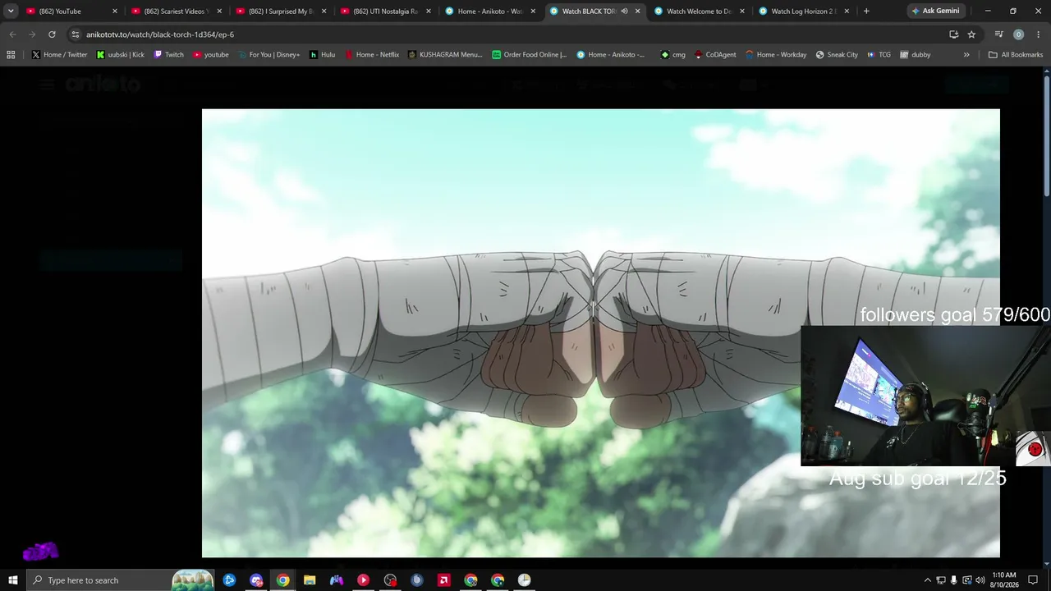Image resolution: width=1051 pixels, height=591 pixels.
Task: Open Chrome media controls icon
Action: point(999,34)
